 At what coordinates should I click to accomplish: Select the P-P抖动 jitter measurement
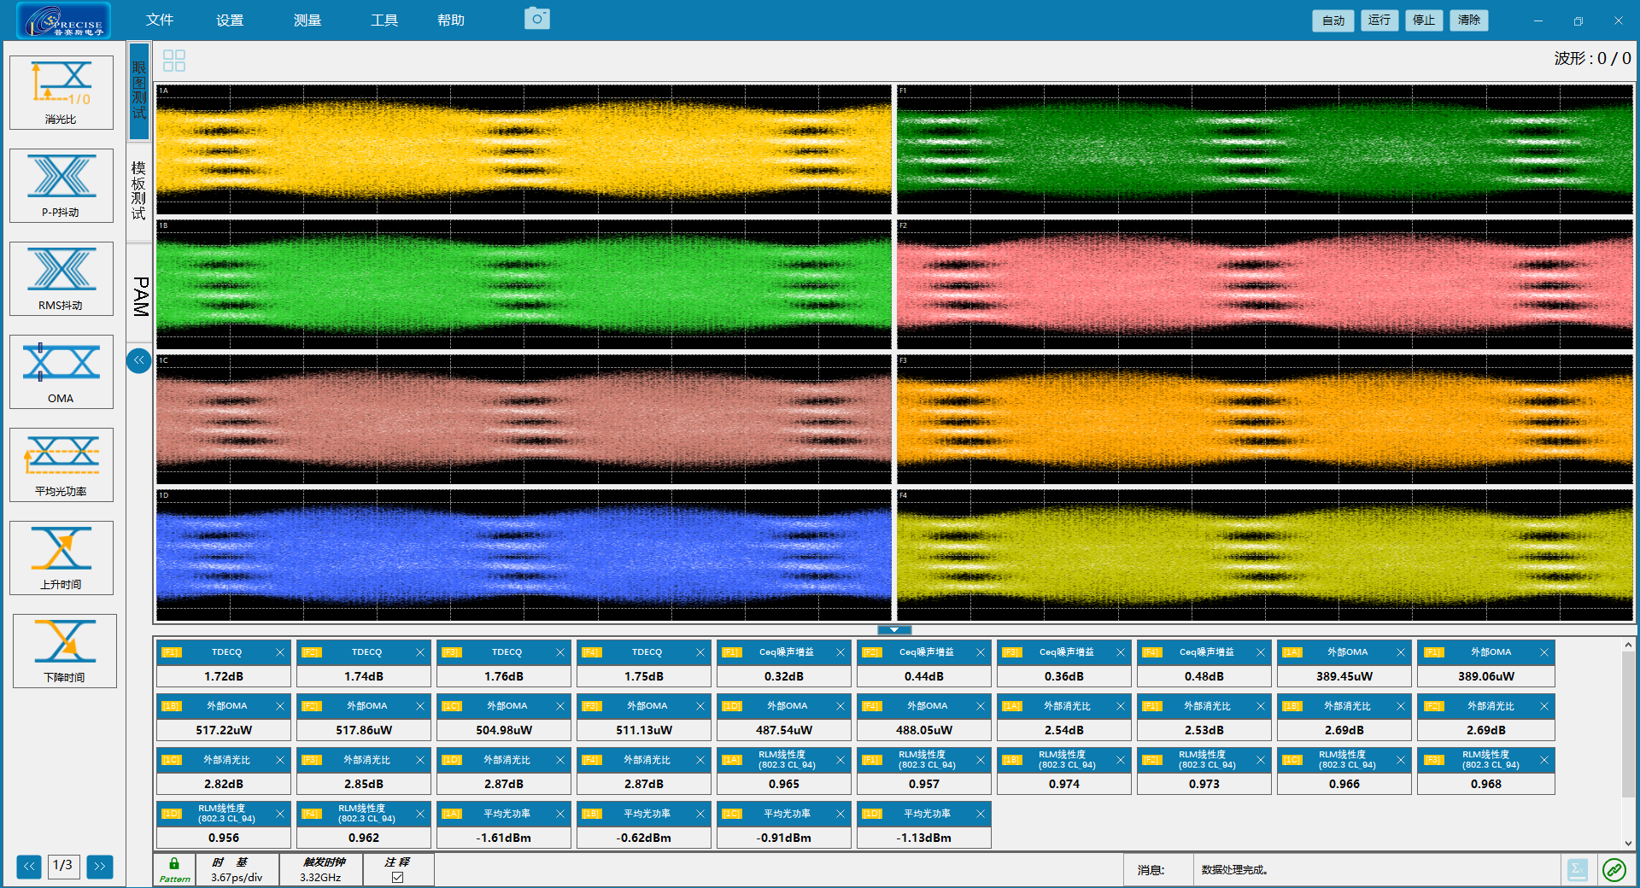coord(61,185)
